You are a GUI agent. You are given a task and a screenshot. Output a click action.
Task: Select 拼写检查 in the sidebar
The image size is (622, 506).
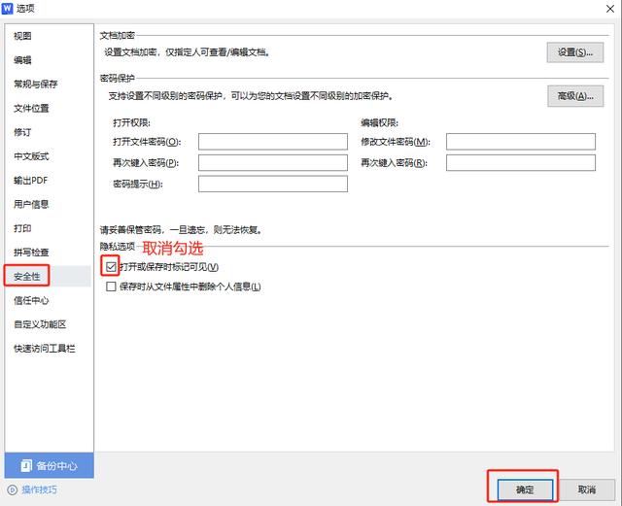tap(31, 253)
